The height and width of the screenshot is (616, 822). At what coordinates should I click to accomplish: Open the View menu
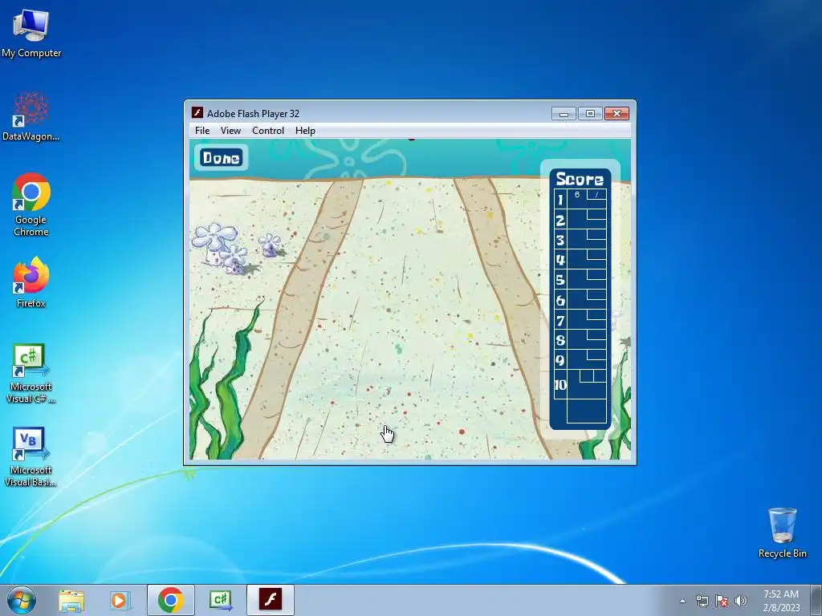click(x=230, y=131)
